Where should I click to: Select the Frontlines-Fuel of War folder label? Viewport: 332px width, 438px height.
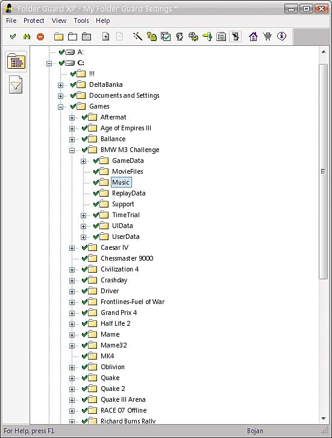click(133, 302)
